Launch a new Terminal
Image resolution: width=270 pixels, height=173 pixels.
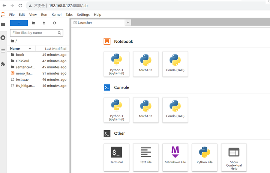[x=117, y=157]
